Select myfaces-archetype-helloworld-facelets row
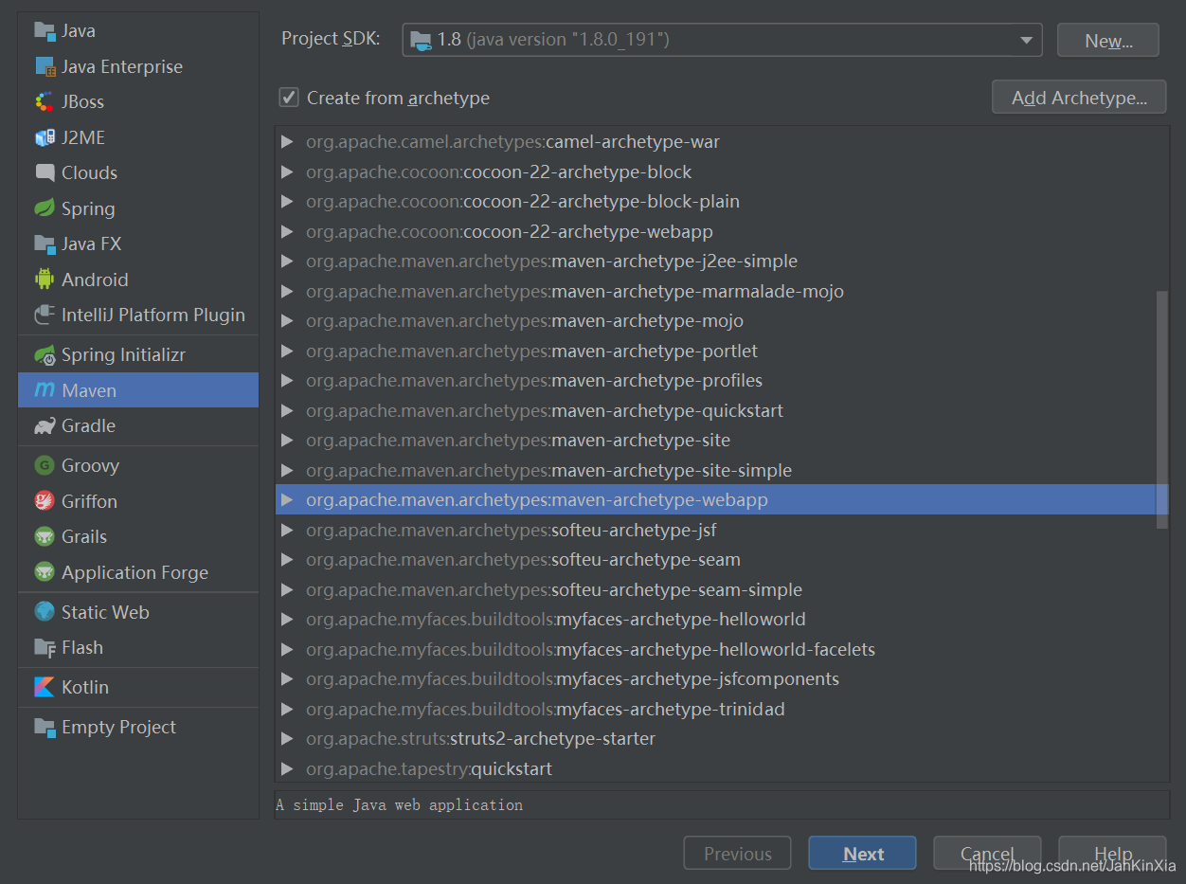The width and height of the screenshot is (1186, 884). coord(722,649)
